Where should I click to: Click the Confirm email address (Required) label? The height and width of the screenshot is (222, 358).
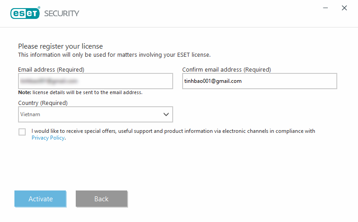pos(226,70)
